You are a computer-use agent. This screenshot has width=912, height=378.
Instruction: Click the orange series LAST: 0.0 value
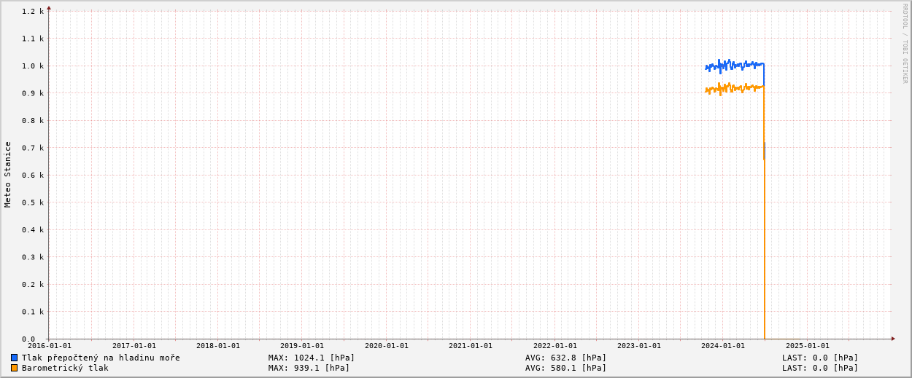(x=820, y=368)
